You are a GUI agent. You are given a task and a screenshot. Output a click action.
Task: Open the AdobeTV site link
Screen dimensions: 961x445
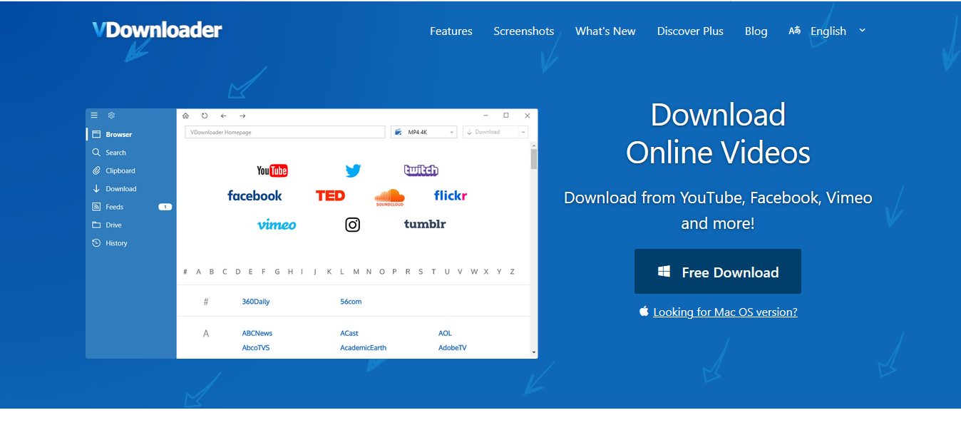(x=453, y=348)
